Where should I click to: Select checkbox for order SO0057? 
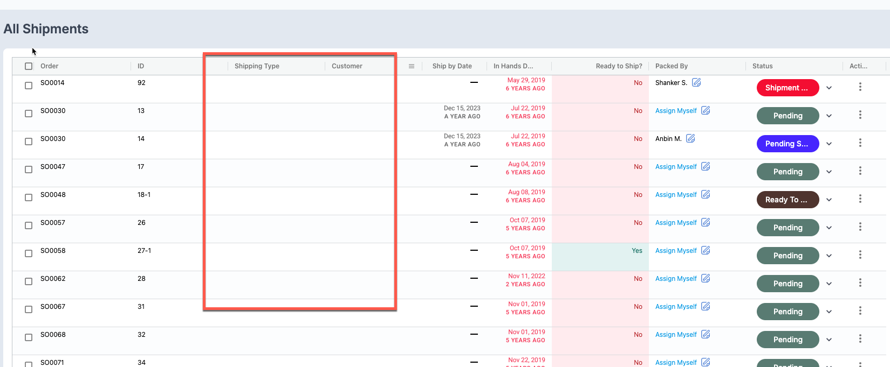point(29,225)
